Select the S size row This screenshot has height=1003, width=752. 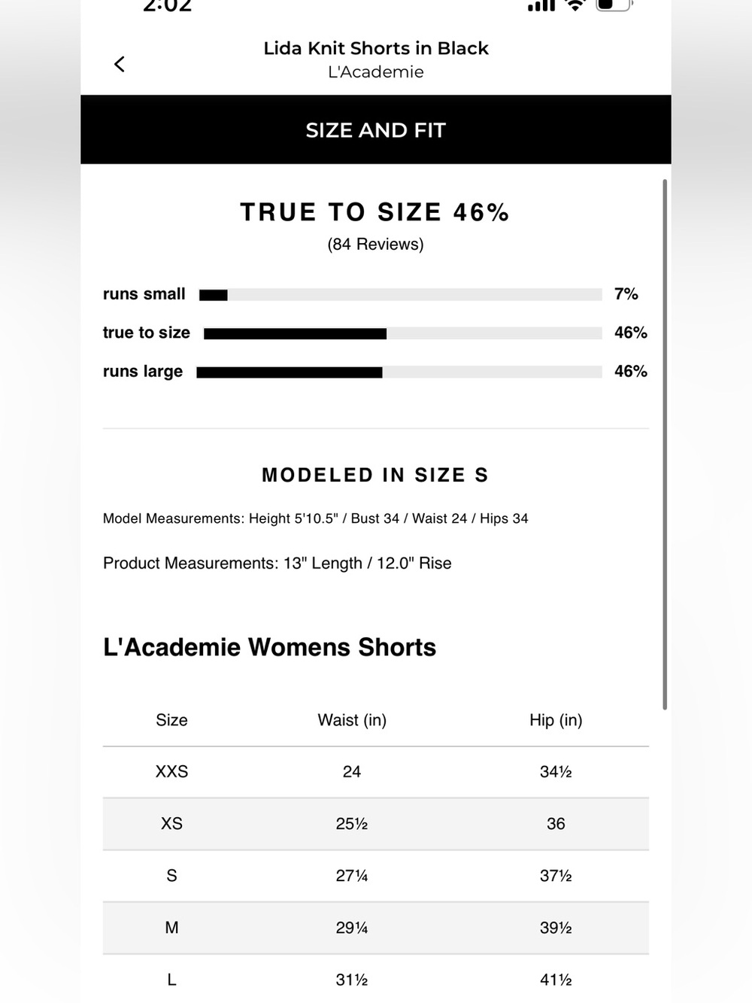click(376, 876)
